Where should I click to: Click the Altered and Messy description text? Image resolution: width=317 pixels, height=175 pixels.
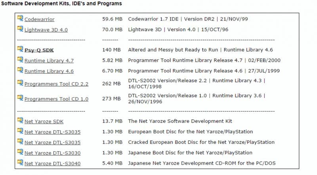[201, 50]
